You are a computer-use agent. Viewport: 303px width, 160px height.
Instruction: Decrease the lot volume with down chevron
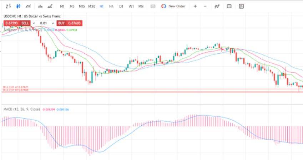tap(34, 23)
